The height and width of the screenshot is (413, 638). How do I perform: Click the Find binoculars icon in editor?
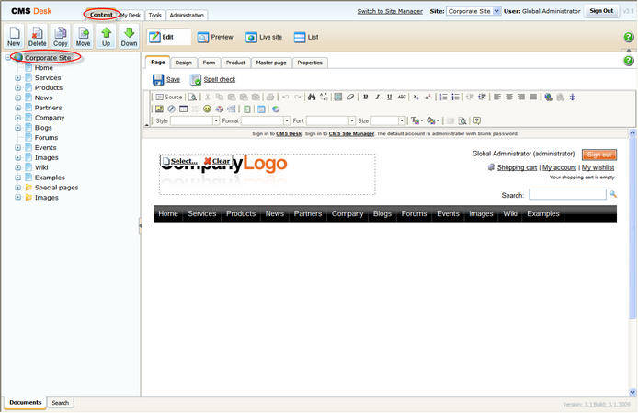click(312, 97)
